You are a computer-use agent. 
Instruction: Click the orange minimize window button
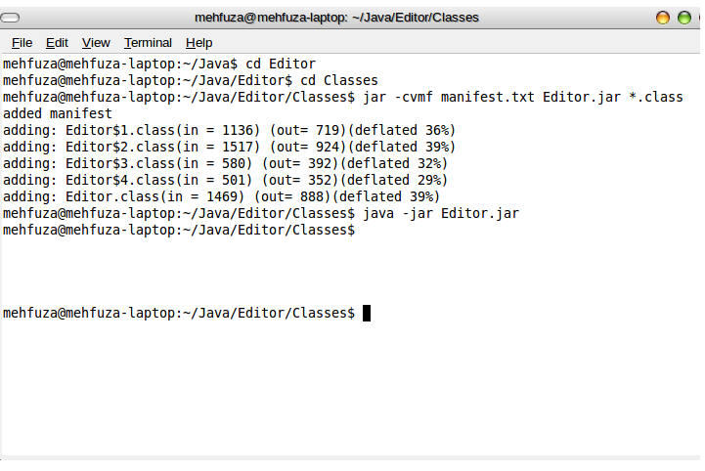click(663, 18)
